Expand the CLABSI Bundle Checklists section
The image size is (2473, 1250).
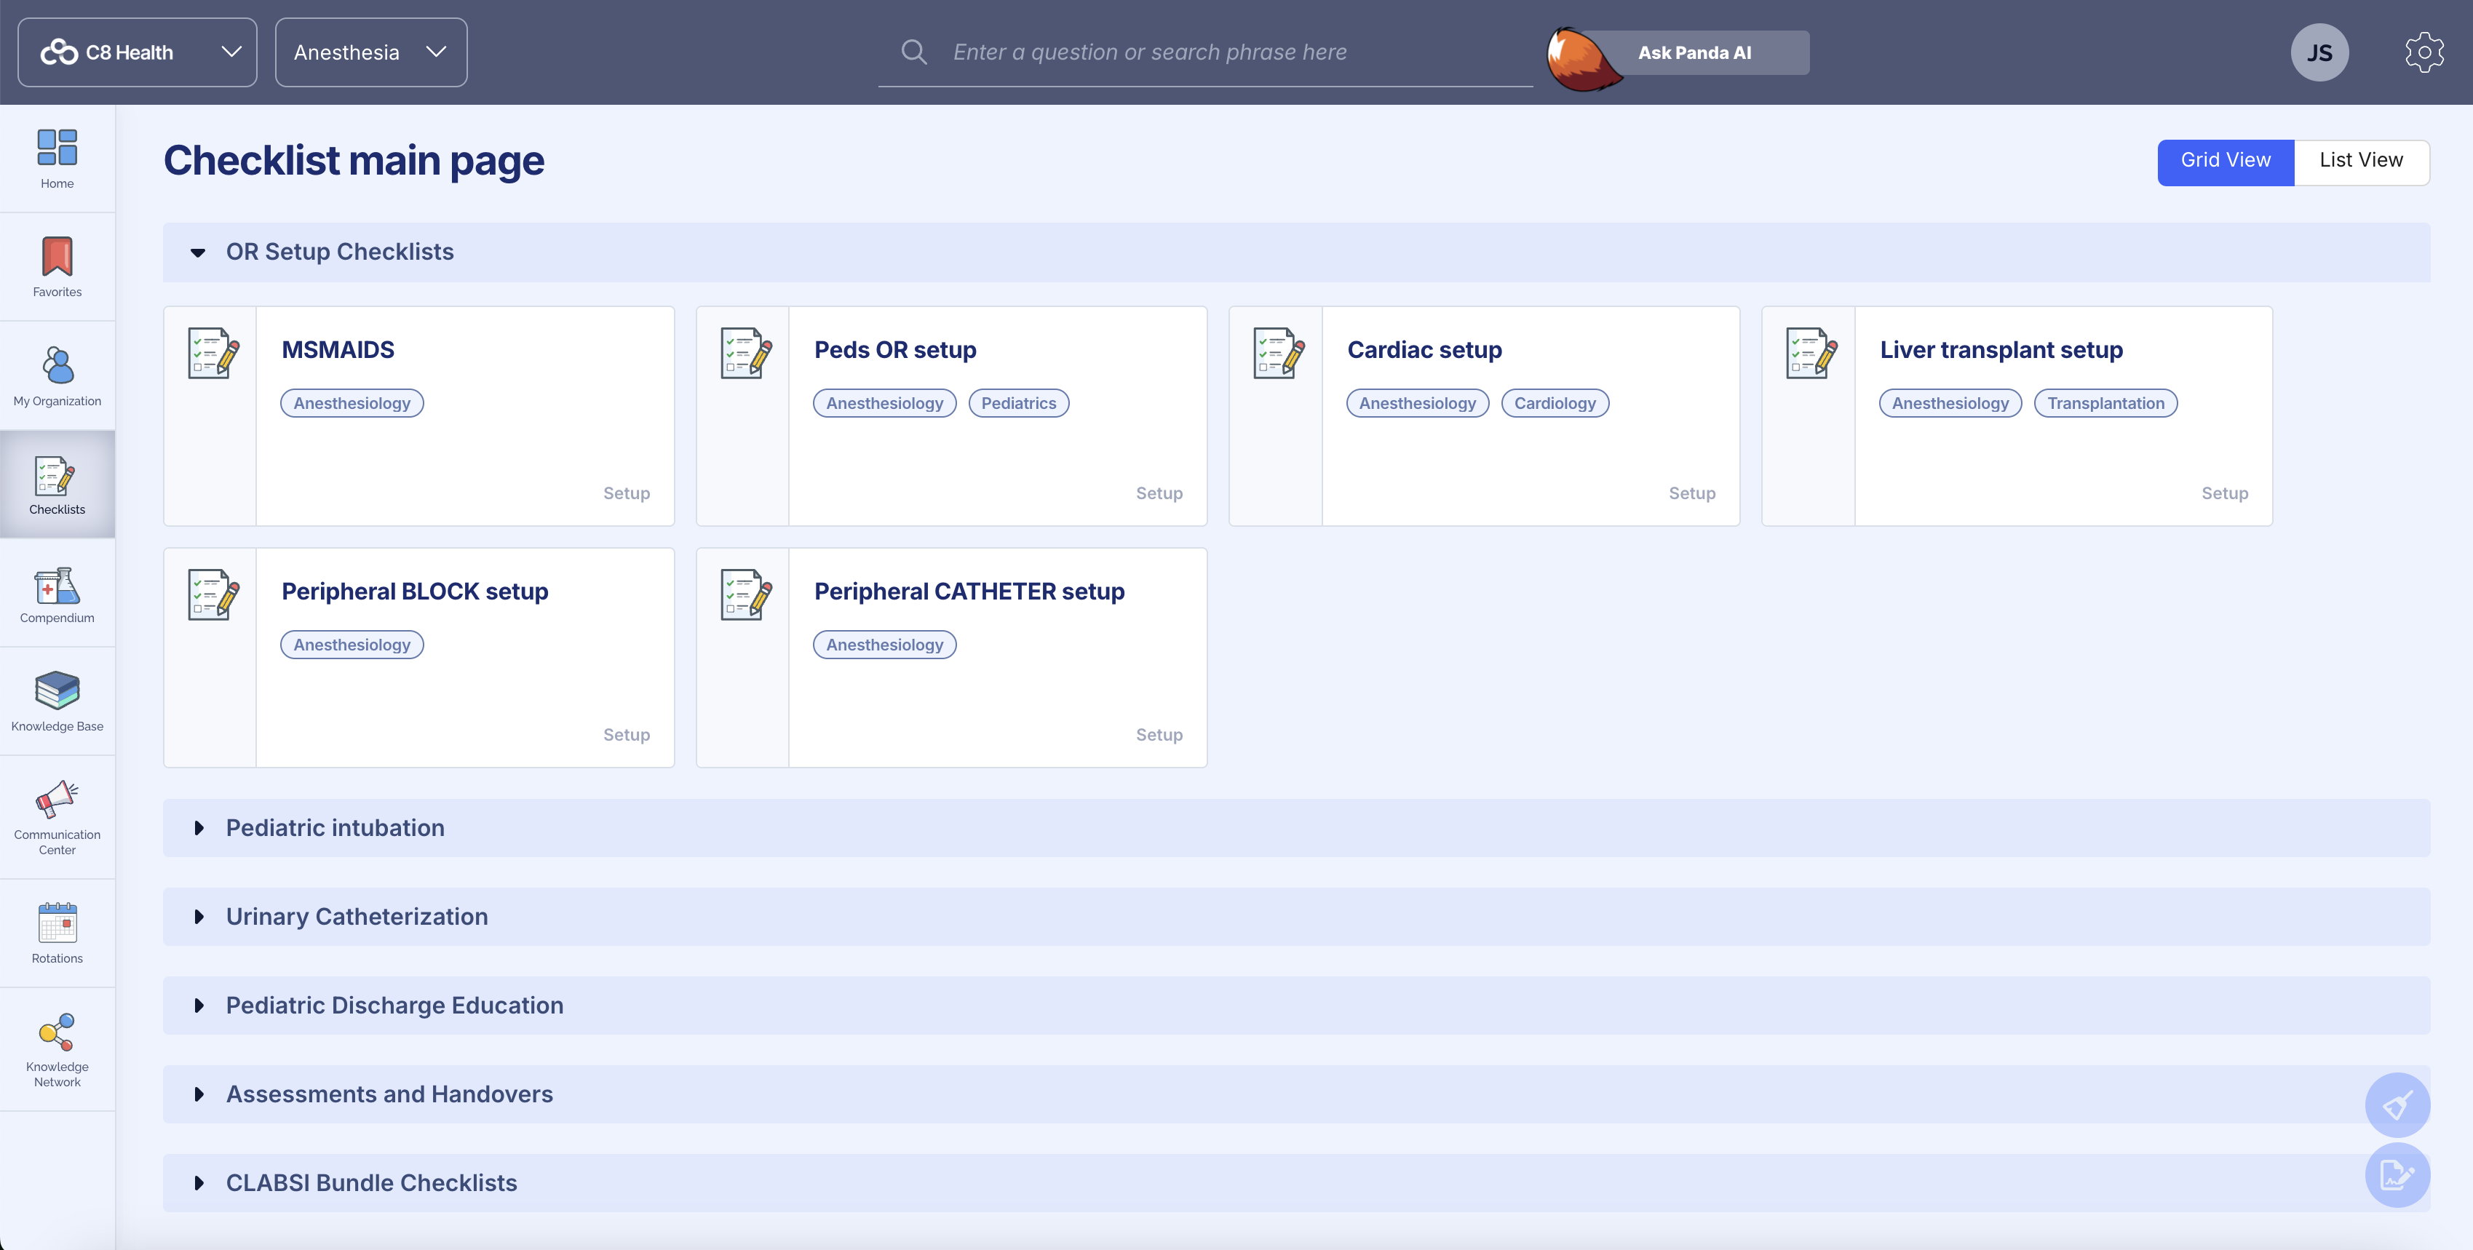[1296, 1183]
